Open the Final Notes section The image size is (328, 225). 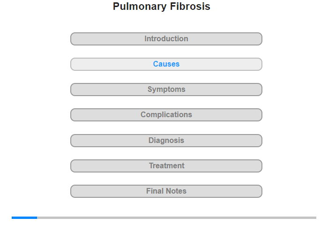pos(166,191)
